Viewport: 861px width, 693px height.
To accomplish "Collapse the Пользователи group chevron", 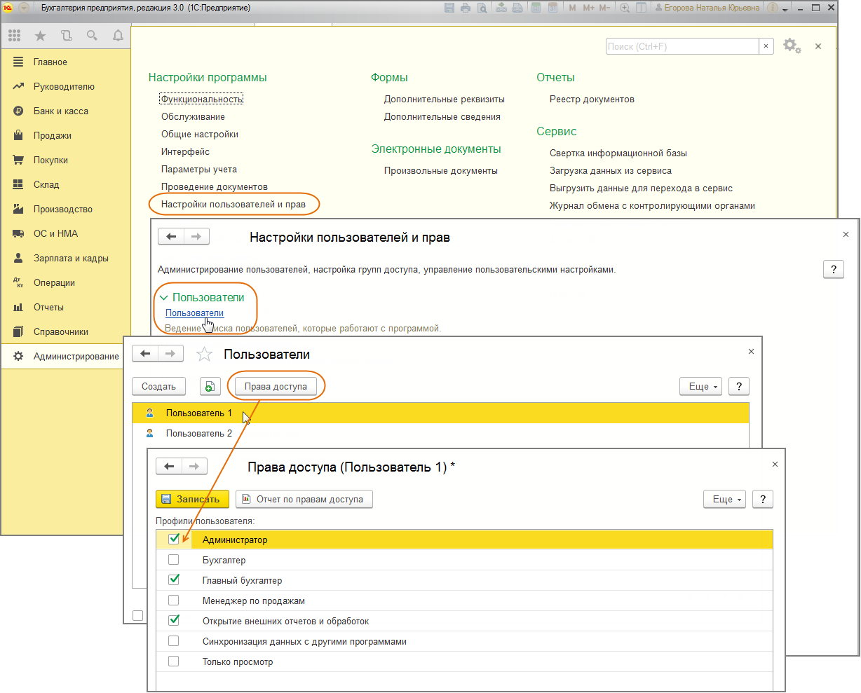I will (164, 298).
